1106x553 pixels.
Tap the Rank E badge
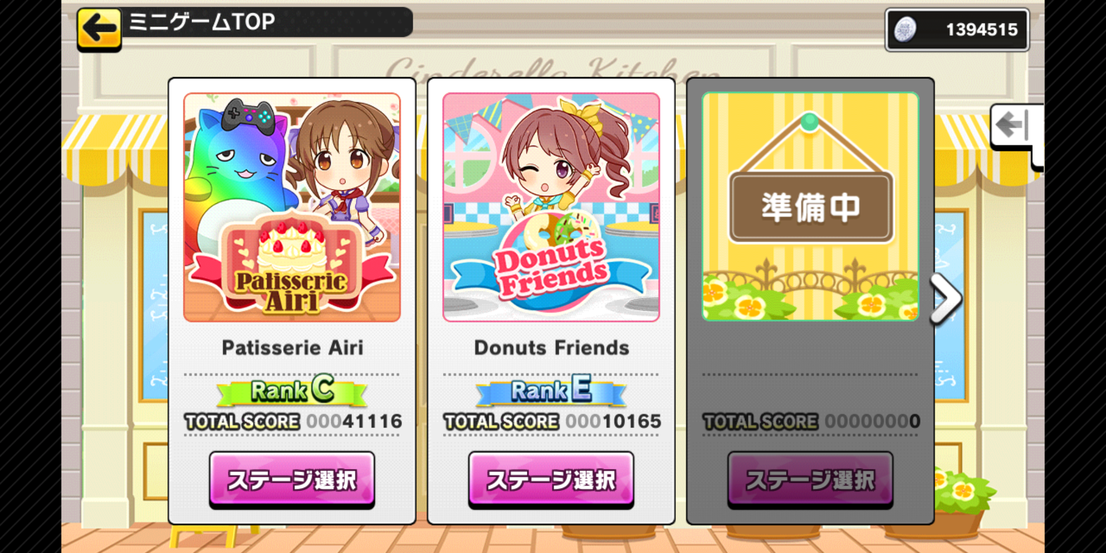tap(551, 390)
